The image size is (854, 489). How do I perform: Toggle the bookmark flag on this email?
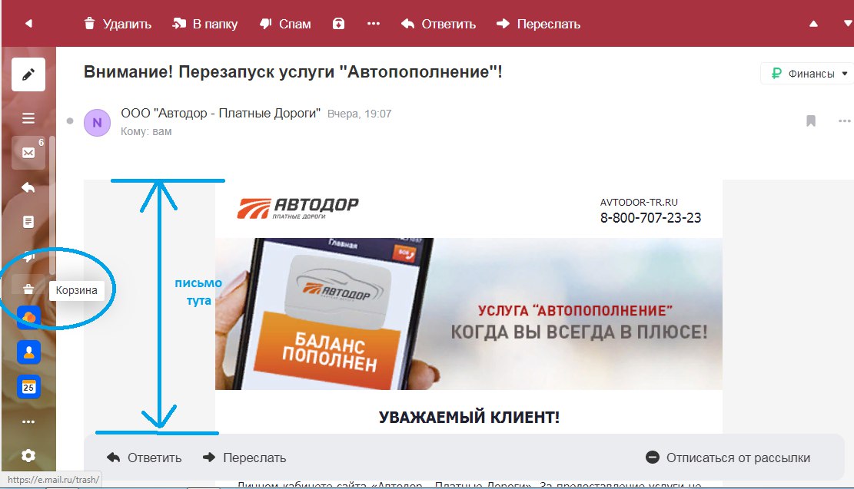click(811, 121)
